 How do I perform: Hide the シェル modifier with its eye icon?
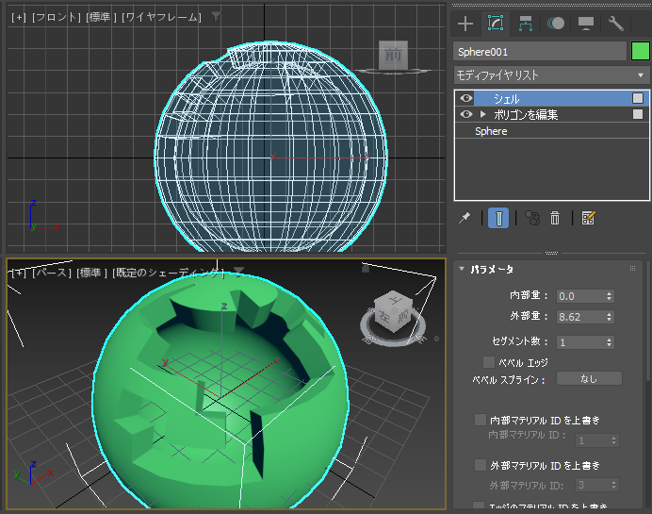[466, 98]
